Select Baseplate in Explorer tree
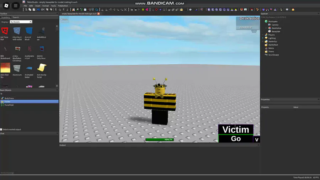The height and width of the screenshot is (180, 320). (276, 31)
